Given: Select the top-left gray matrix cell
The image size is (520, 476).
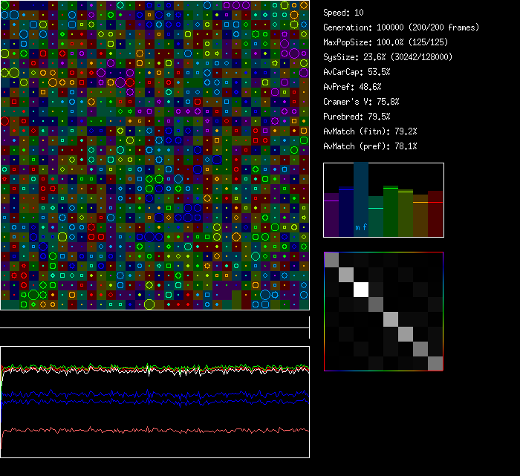Looking at the screenshot, I should (x=331, y=260).
